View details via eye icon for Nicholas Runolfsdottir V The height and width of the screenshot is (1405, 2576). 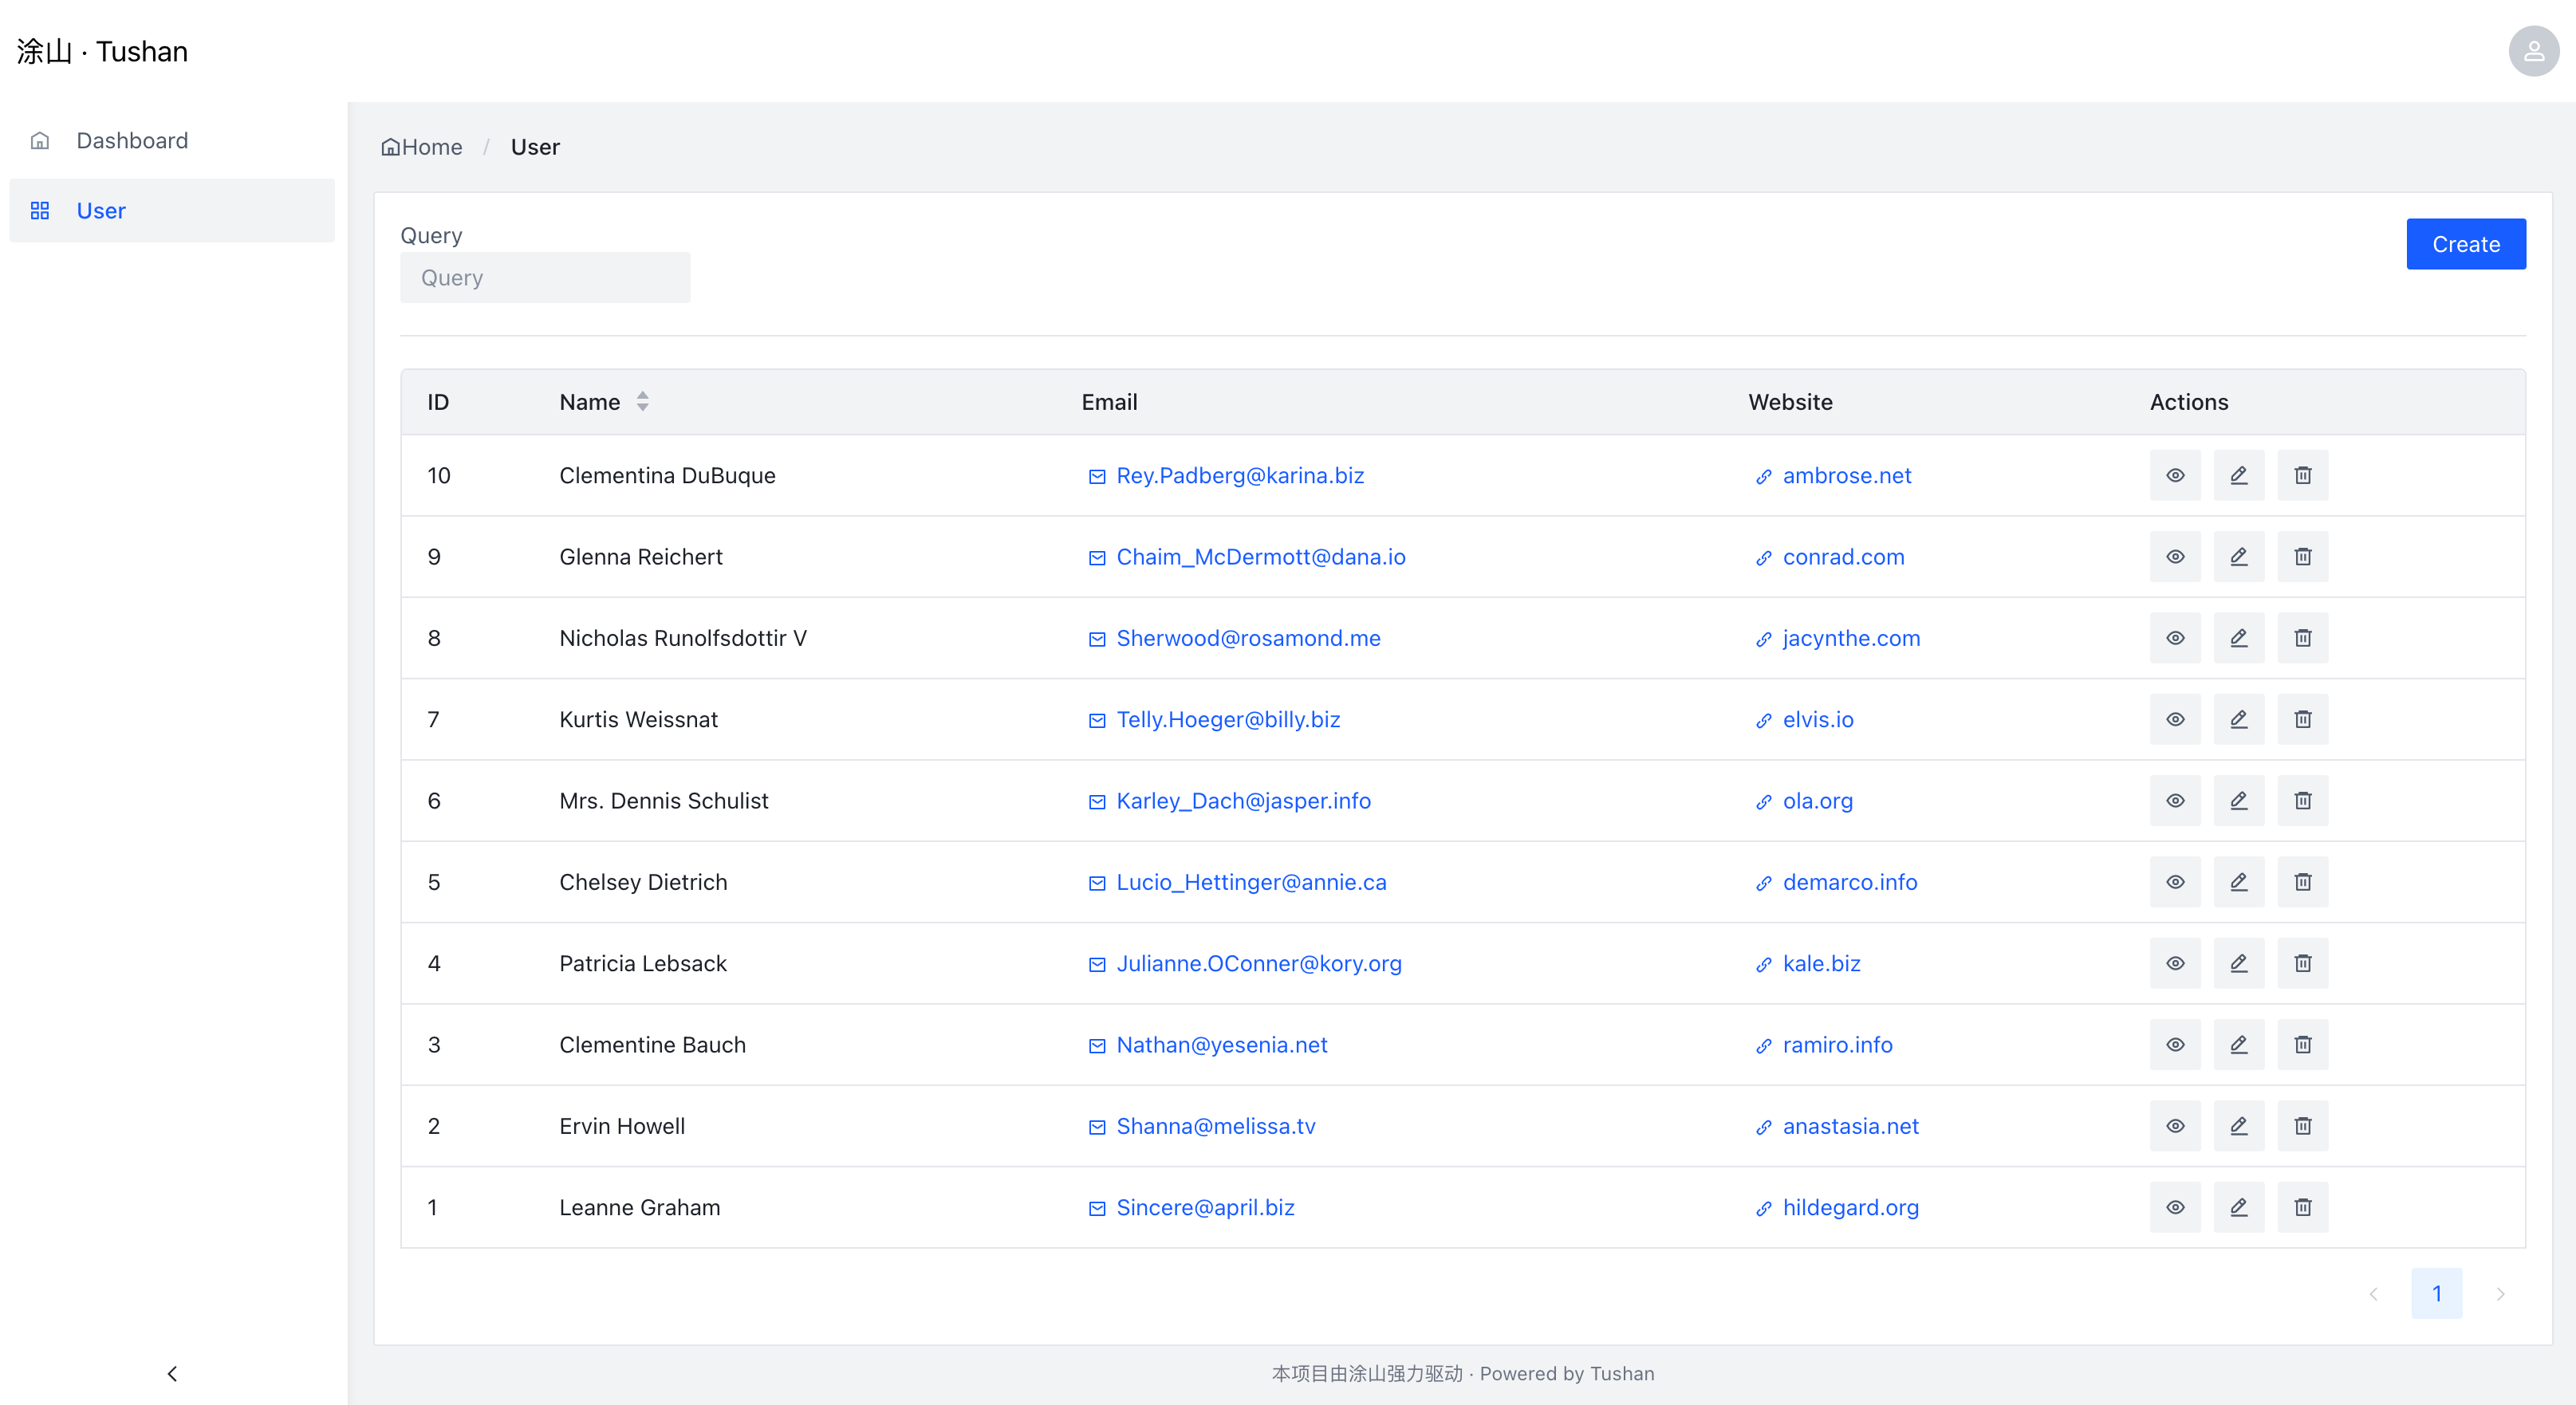click(2174, 638)
